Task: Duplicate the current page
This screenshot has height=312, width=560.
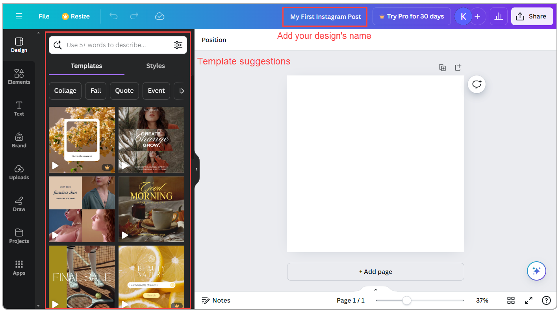Action: coord(442,67)
